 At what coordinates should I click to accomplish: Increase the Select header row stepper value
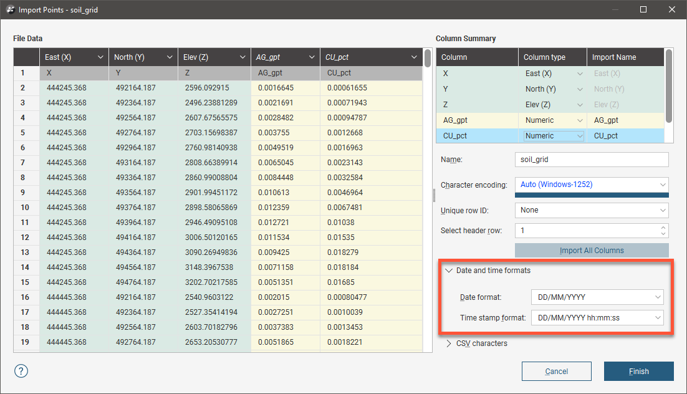tap(663, 228)
